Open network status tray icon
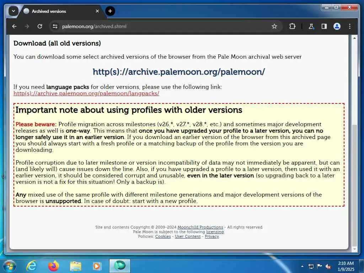Screen dimensions: 364x273 (x=311, y=266)
